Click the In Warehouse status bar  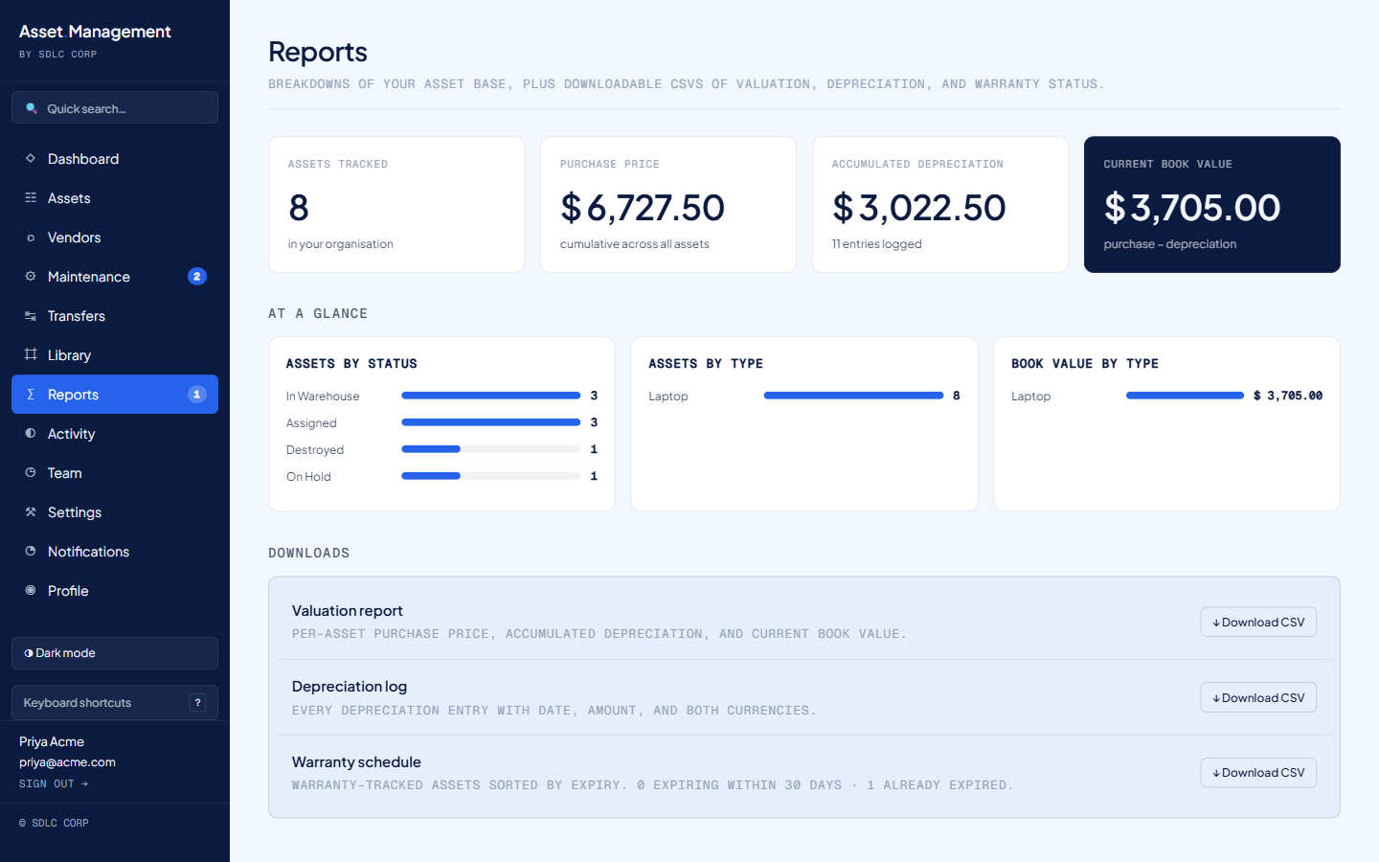(x=490, y=396)
